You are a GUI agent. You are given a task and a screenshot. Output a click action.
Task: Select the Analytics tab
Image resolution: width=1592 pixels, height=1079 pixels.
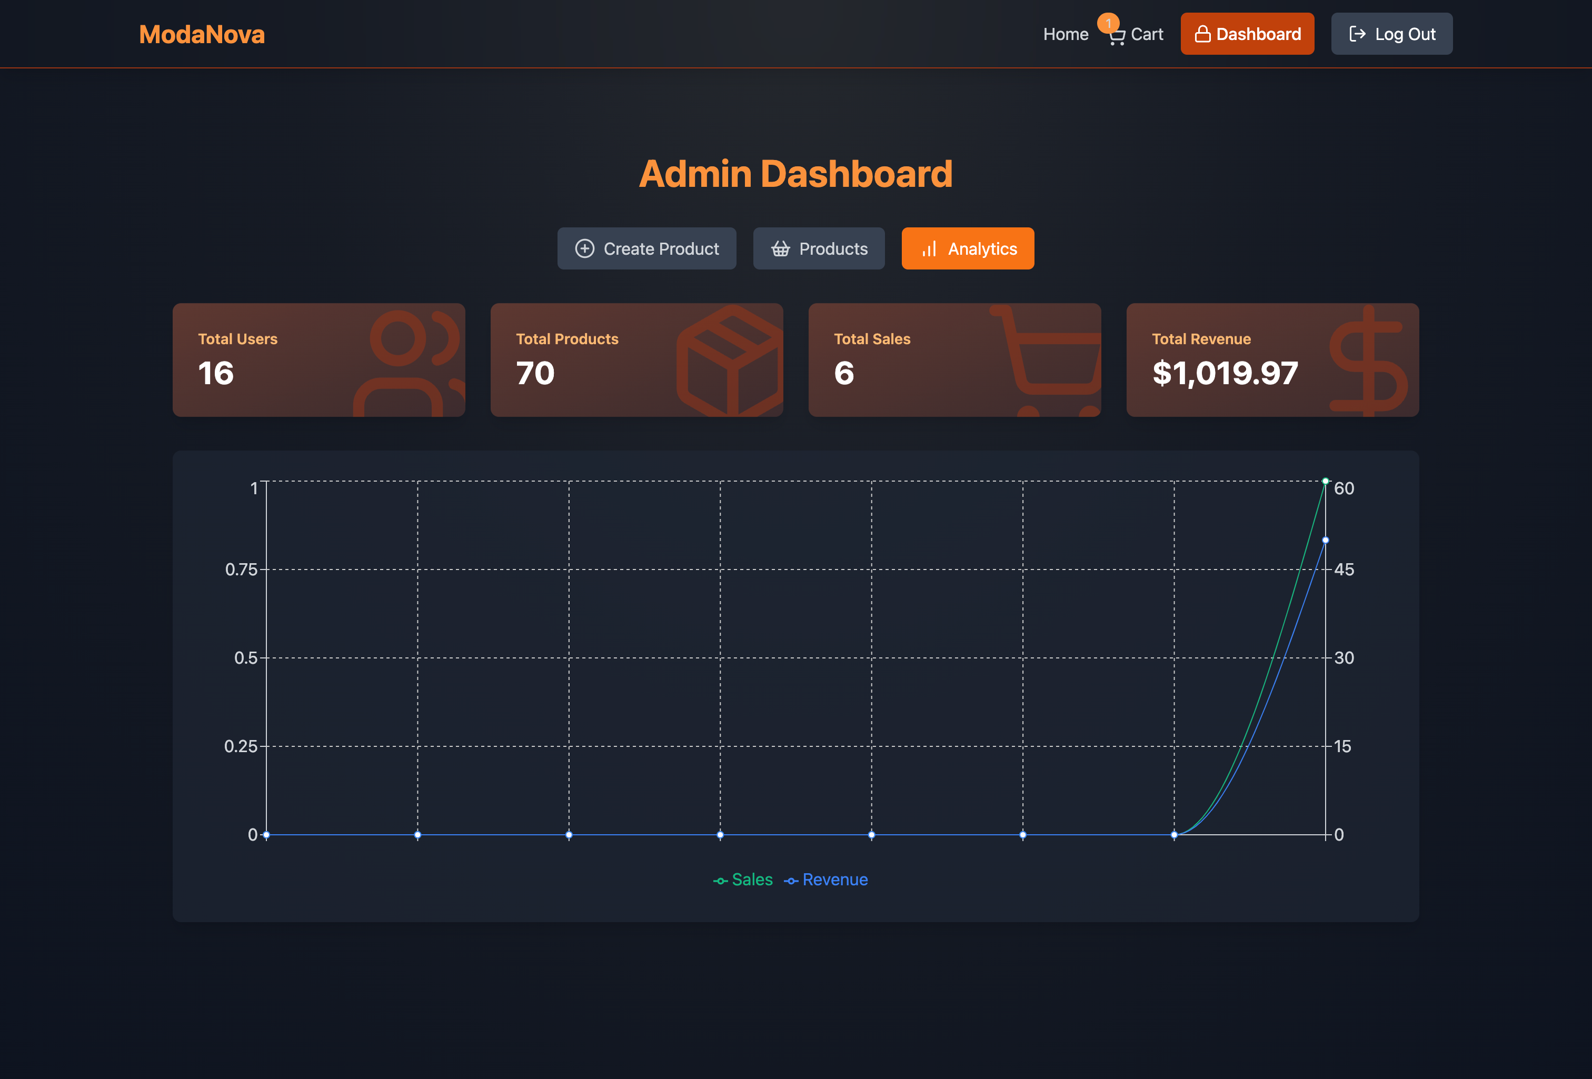pyautogui.click(x=967, y=248)
